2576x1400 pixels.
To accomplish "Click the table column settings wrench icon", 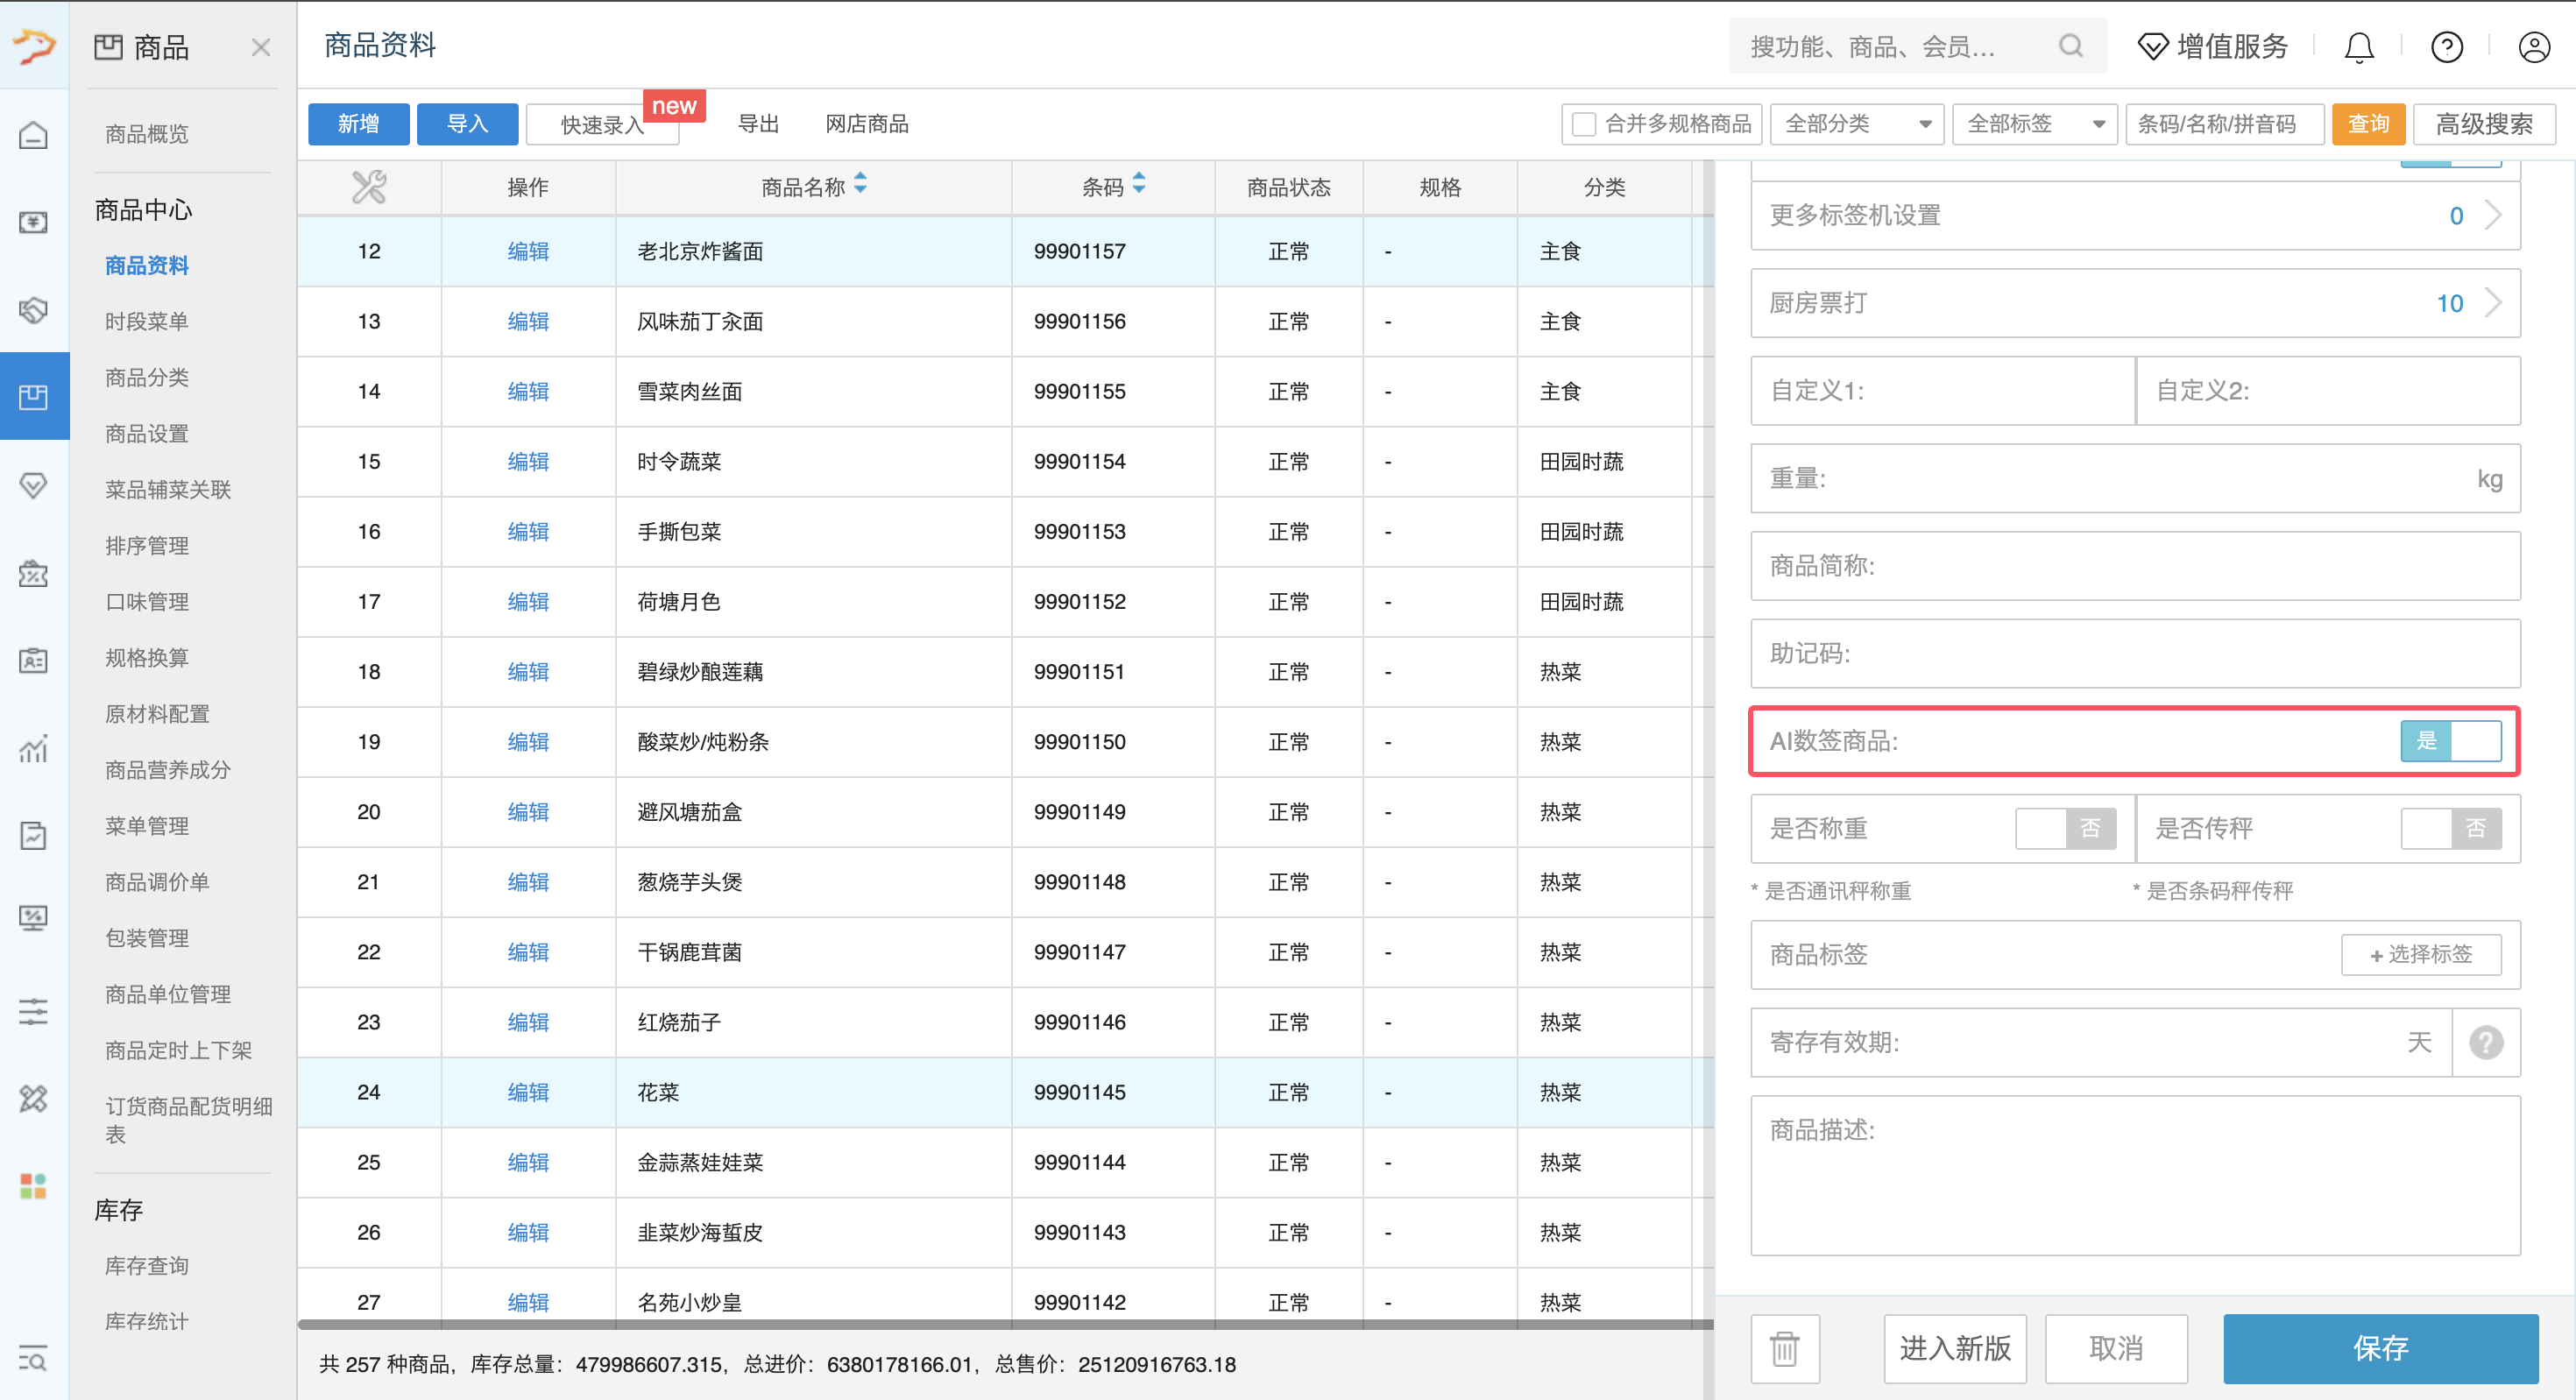I will (369, 187).
